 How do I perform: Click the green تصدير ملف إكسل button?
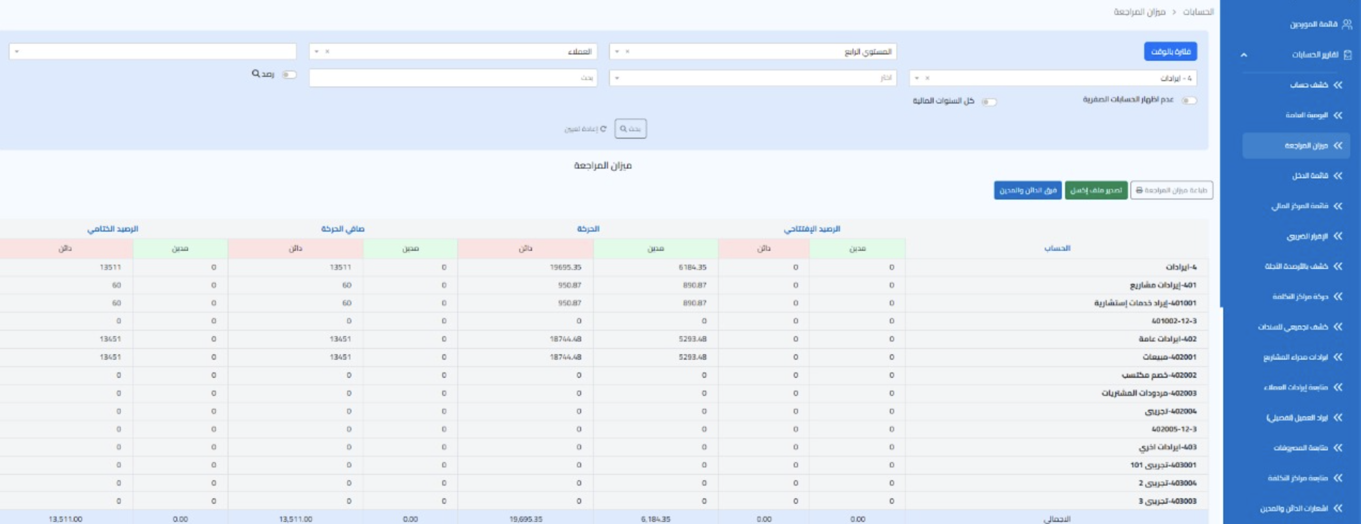(x=1096, y=190)
